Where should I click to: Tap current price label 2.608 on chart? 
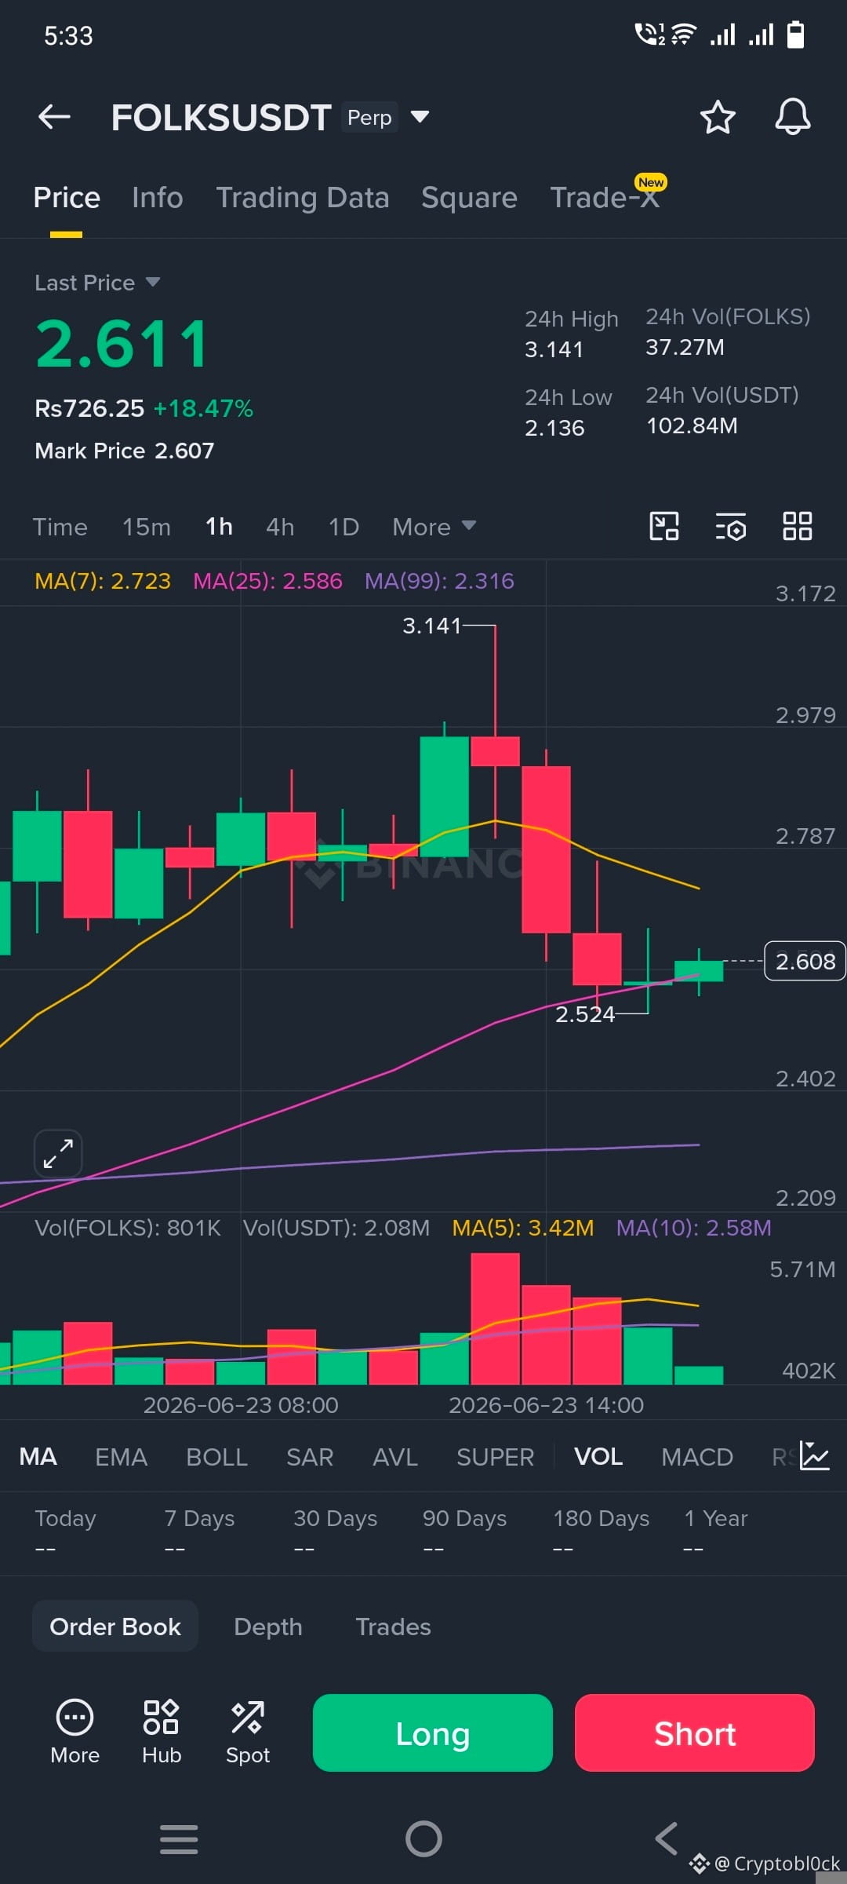805,961
